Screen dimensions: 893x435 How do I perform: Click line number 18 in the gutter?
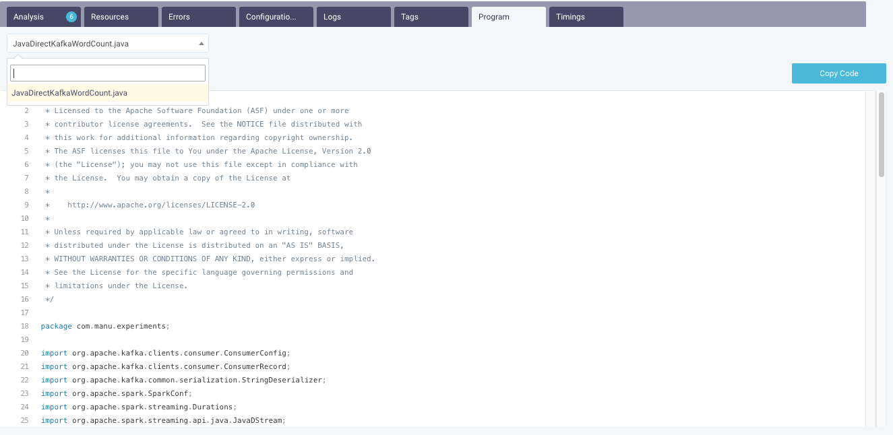(x=24, y=326)
